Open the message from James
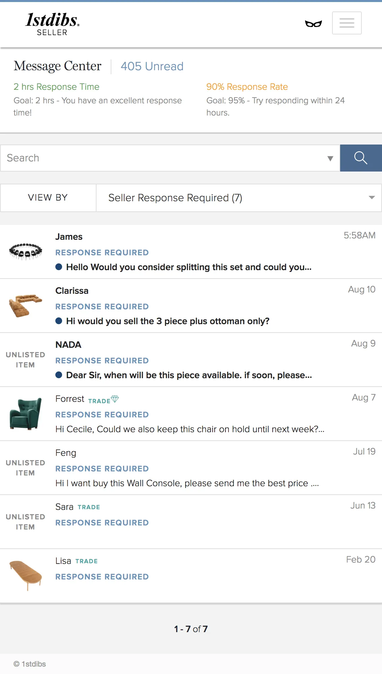 point(191,252)
